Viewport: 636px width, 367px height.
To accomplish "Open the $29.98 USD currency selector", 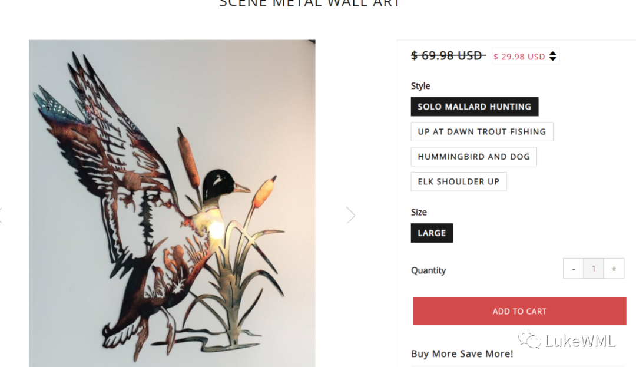I will (x=519, y=57).
